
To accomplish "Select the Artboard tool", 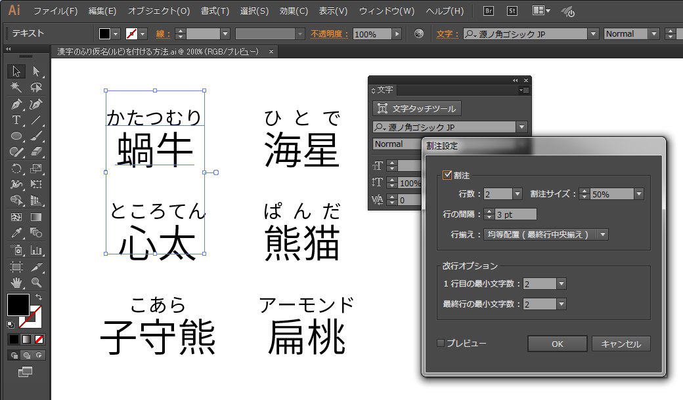I will [16, 266].
